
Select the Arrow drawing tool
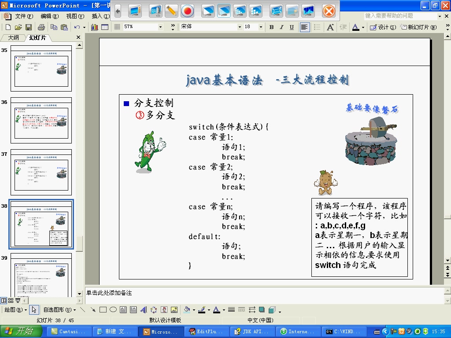(92, 309)
